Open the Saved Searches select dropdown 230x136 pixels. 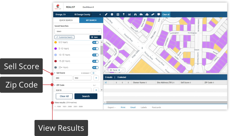click(78, 31)
